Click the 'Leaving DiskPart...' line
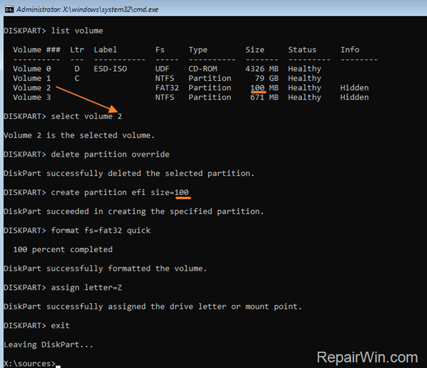The image size is (427, 368). click(x=48, y=345)
